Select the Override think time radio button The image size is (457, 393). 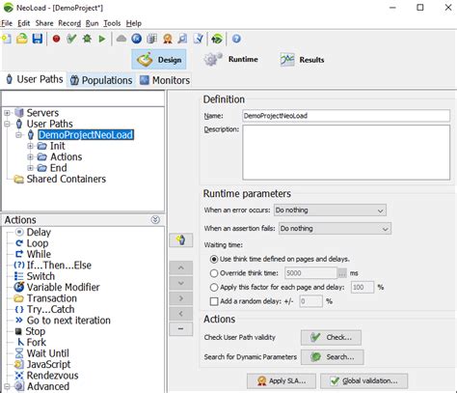[x=214, y=273]
